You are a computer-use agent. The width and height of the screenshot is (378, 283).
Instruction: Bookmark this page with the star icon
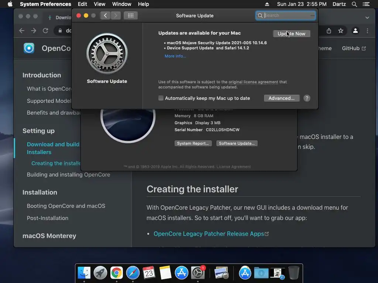coord(341,31)
